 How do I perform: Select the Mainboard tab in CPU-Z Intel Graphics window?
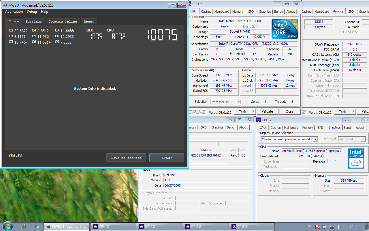[x=291, y=128]
